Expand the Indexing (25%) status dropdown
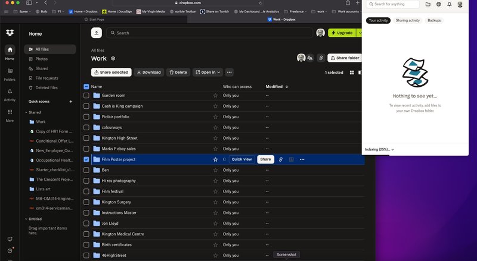 [x=379, y=149]
